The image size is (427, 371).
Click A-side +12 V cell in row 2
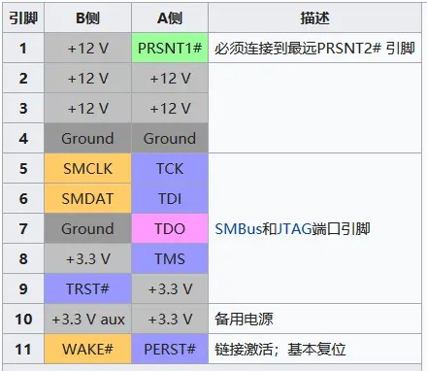click(x=170, y=78)
